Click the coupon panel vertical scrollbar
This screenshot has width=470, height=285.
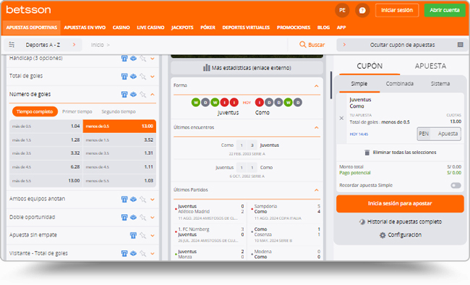pyautogui.click(x=331, y=85)
